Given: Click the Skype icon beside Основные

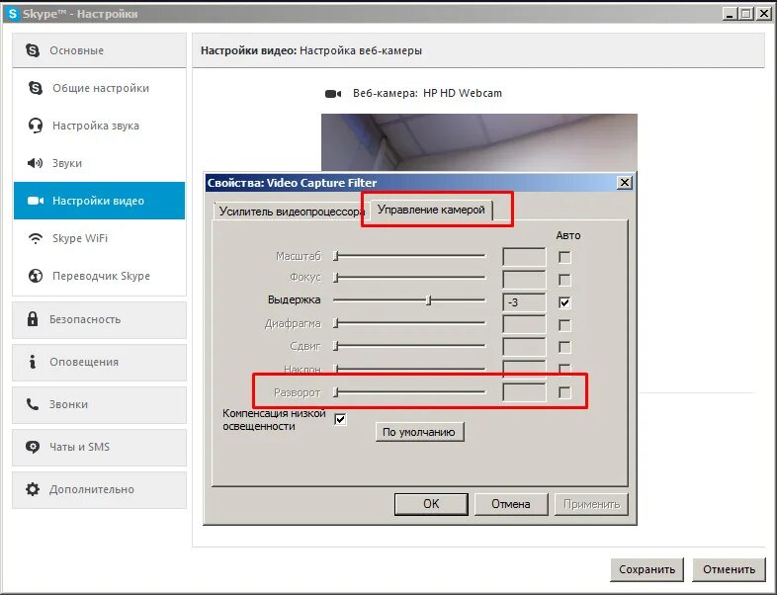Looking at the screenshot, I should click(x=33, y=50).
